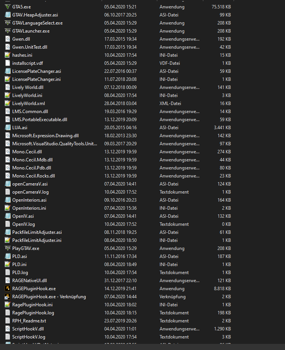Select the file name PLD.log
This screenshot has width=285, height=350.
pyautogui.click(x=20, y=272)
